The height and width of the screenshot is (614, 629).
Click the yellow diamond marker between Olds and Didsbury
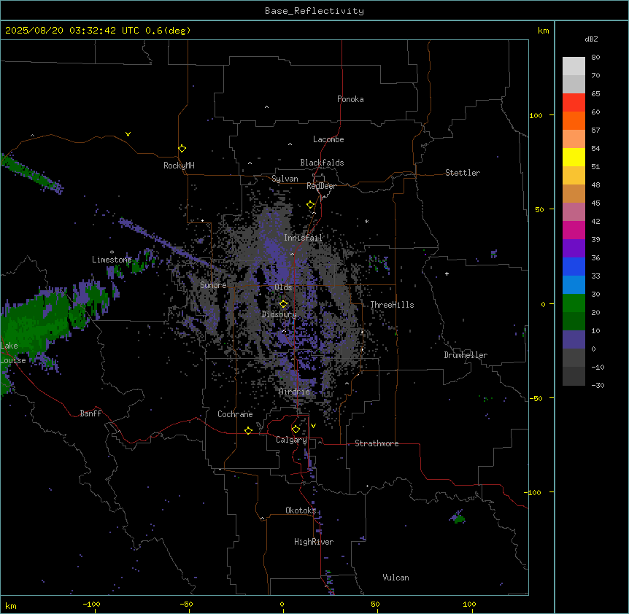click(283, 303)
